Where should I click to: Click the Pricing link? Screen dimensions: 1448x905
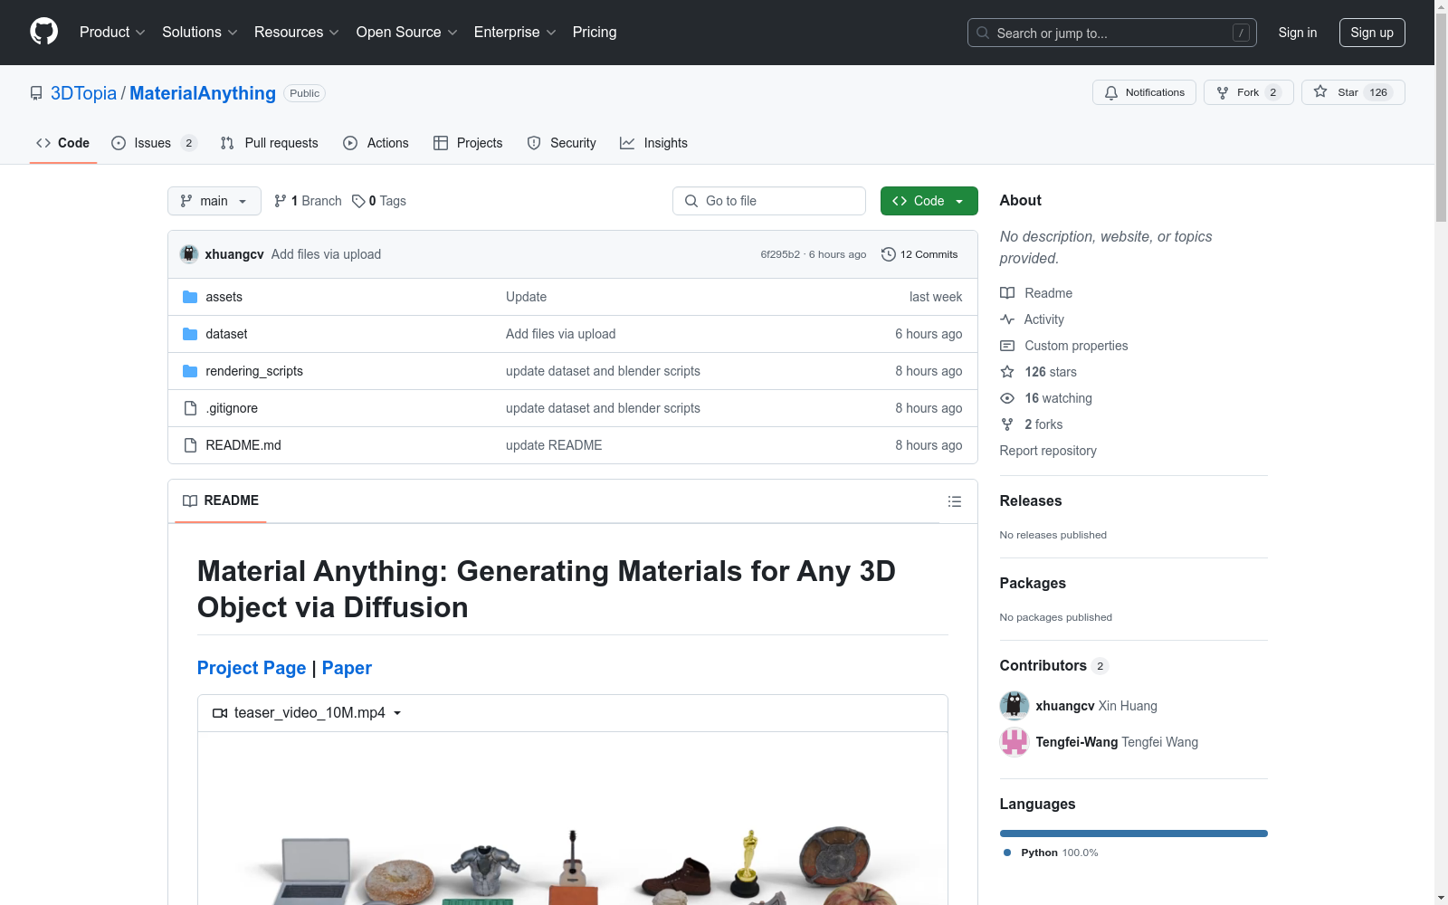[x=595, y=32]
